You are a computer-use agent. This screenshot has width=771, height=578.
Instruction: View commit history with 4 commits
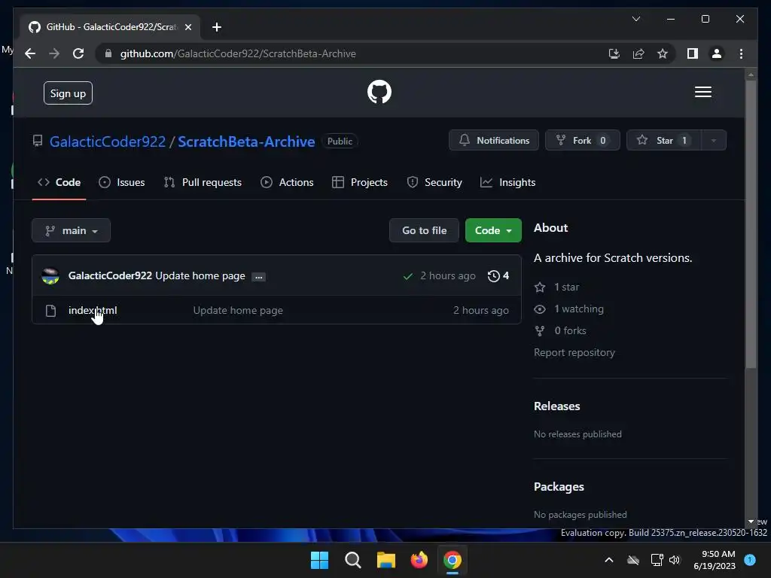pos(498,275)
